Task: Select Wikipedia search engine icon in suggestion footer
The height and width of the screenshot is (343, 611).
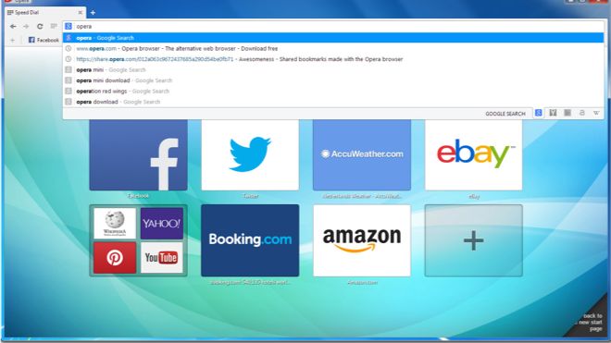Action: tap(596, 113)
